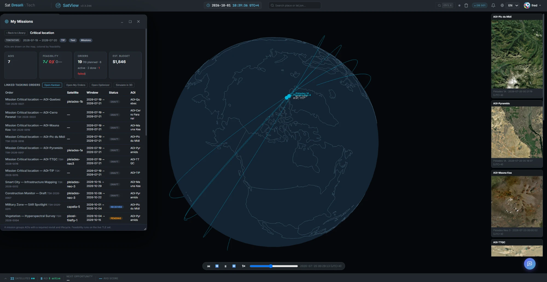
Task: Click the 8 AOI active status entry
Action: [x=51, y=278]
